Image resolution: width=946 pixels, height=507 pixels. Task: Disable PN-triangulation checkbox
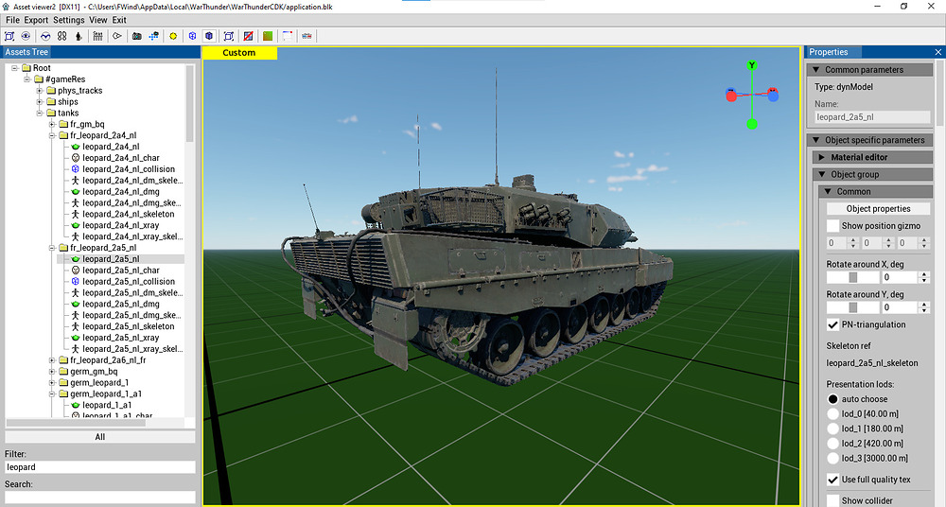[x=832, y=324]
